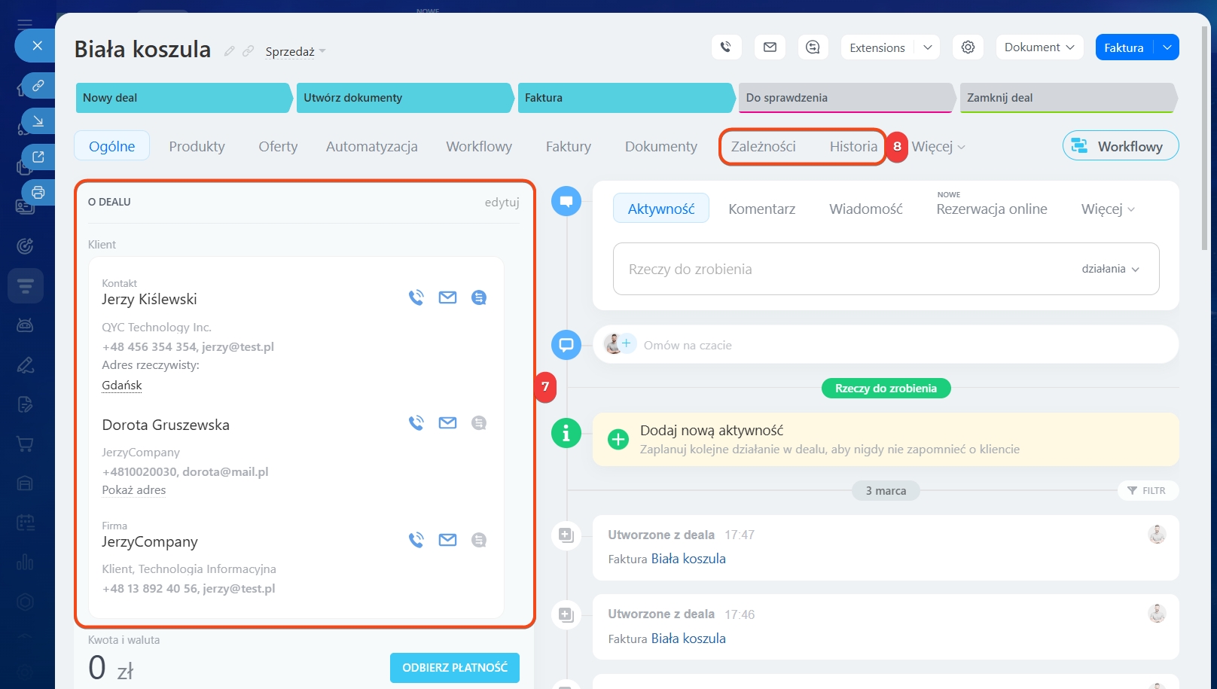Set deal stage to Do sprawdzenia
Viewport: 1217px width, 689px height.
click(x=846, y=98)
